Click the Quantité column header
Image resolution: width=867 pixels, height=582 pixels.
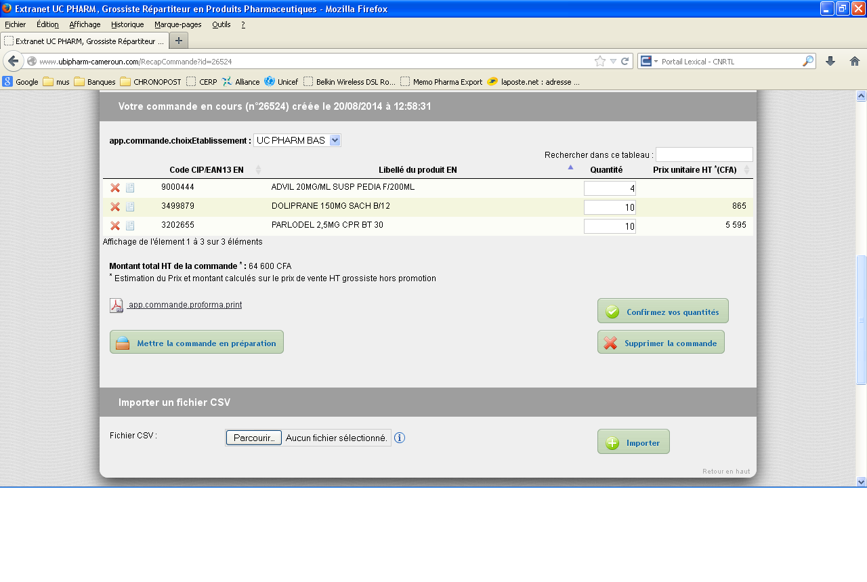pyautogui.click(x=606, y=169)
